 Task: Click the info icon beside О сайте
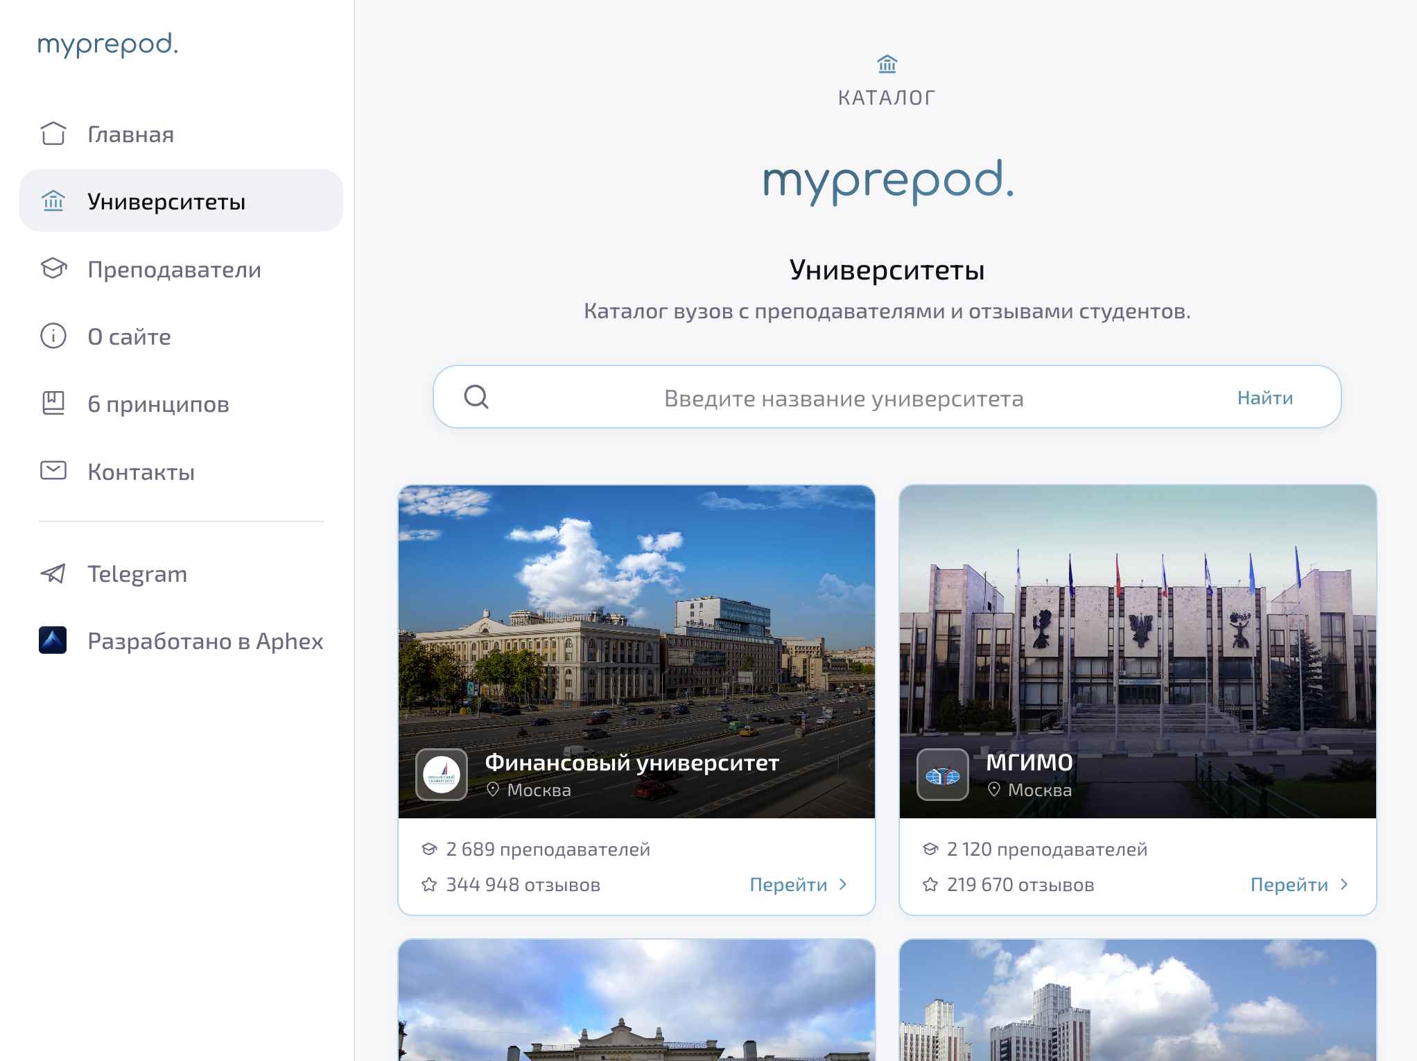click(x=53, y=336)
